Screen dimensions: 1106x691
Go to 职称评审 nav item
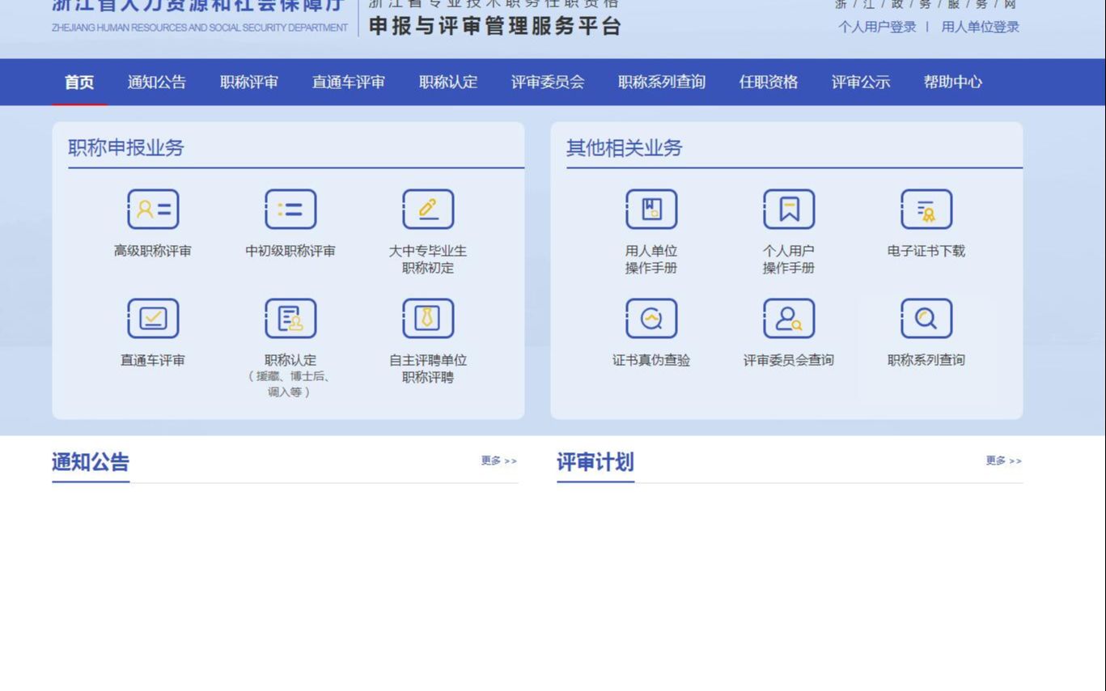click(249, 82)
